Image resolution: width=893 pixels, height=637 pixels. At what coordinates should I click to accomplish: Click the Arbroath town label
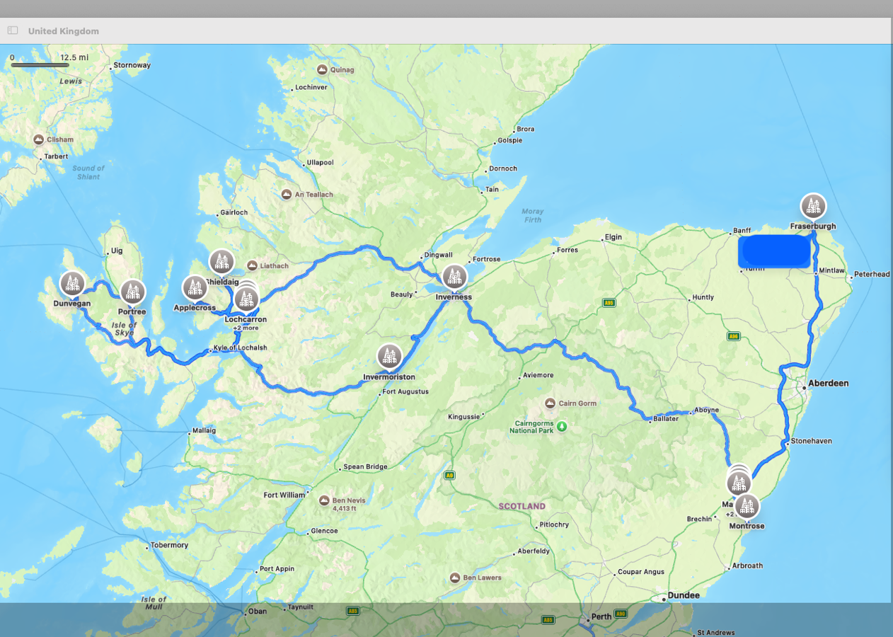[747, 566]
